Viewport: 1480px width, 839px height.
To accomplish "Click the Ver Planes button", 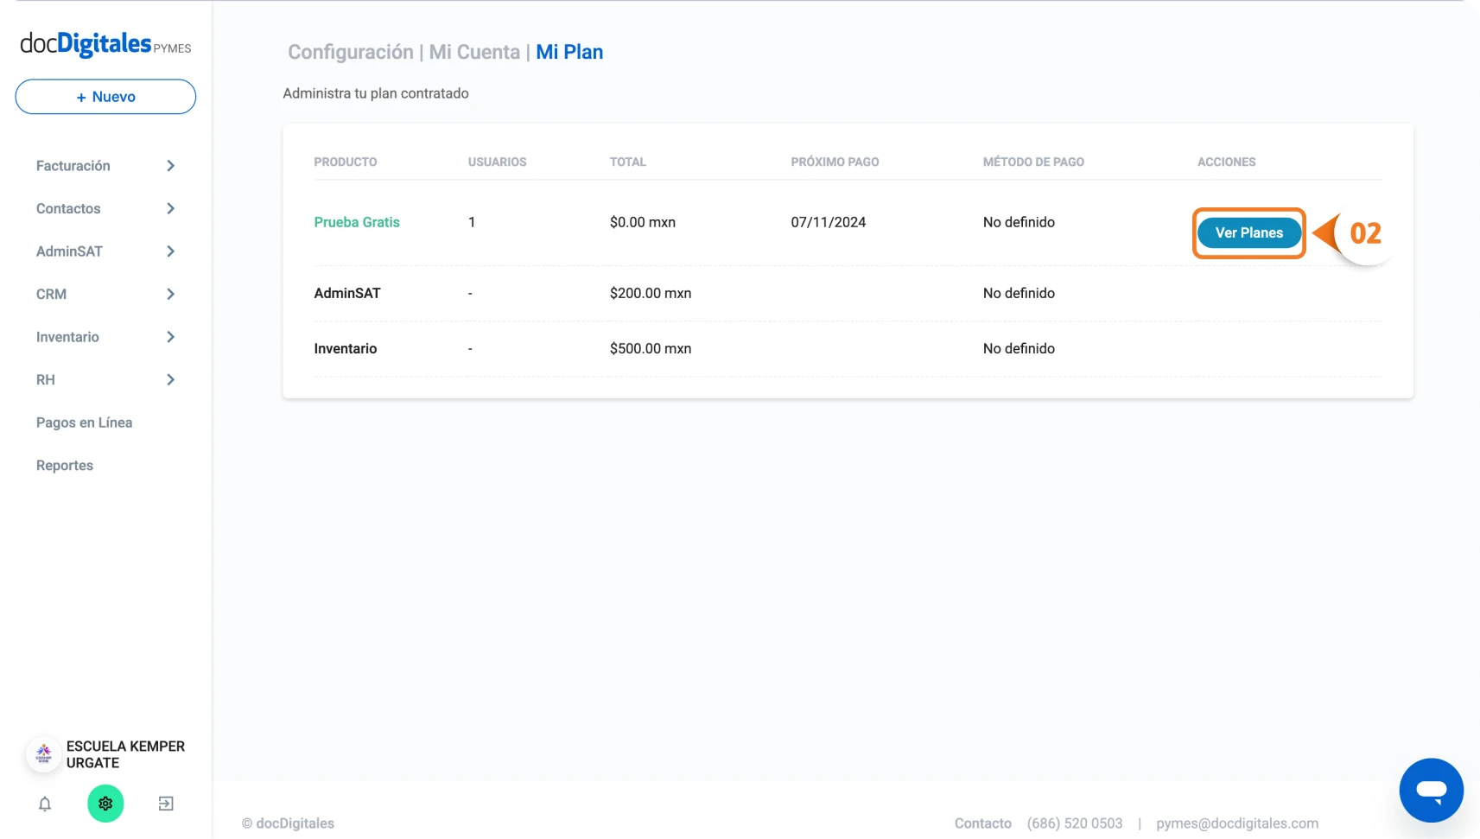I will [x=1248, y=232].
